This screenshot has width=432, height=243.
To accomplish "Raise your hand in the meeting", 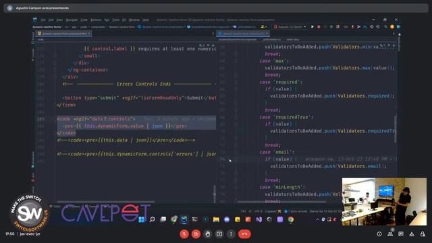I will coord(208,234).
